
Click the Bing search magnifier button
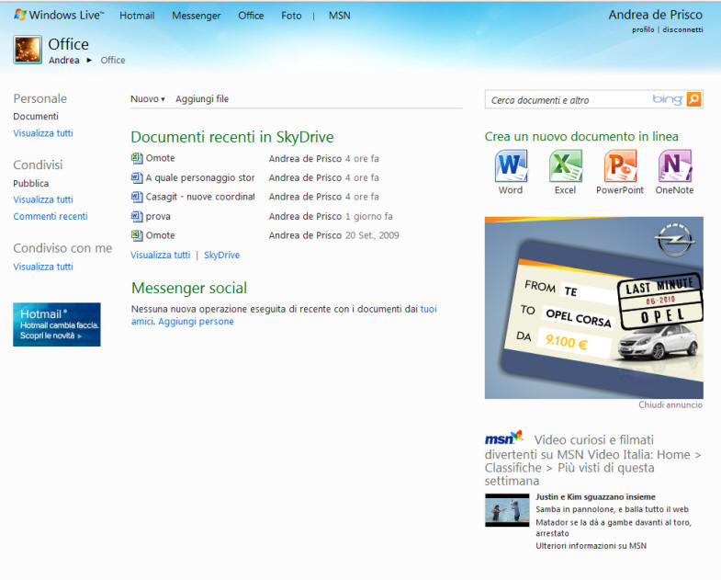point(693,99)
